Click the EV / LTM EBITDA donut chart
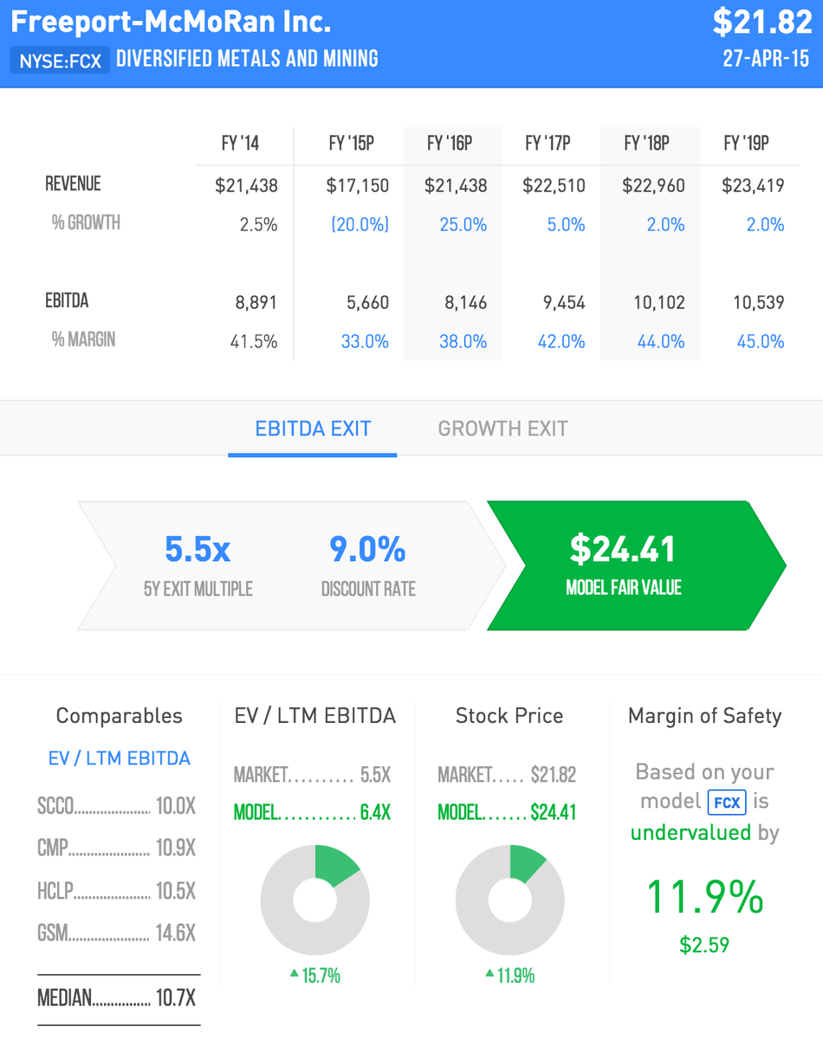Screen dimensions: 823x1039 315,900
